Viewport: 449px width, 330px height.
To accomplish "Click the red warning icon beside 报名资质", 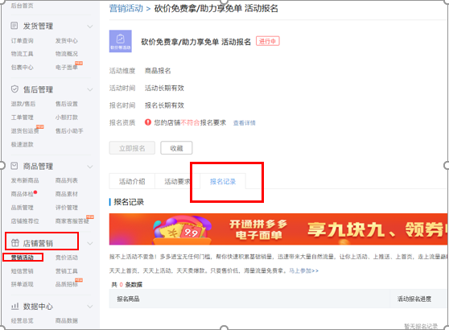I will click(148, 122).
